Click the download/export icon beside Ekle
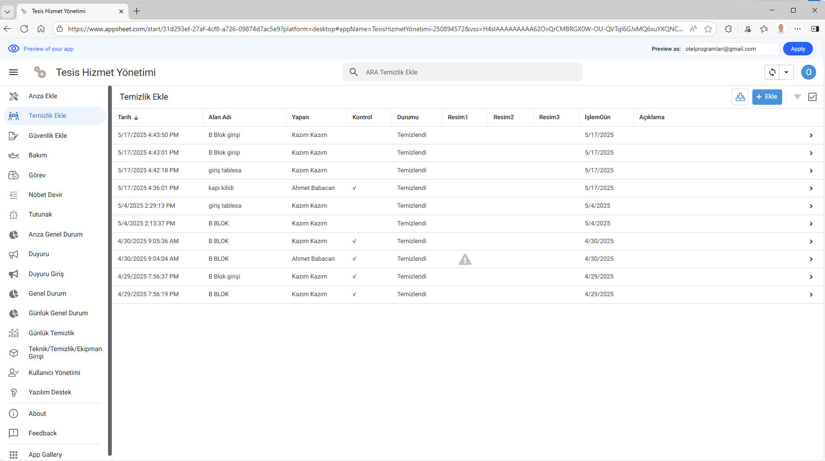825x461 pixels. tap(740, 97)
